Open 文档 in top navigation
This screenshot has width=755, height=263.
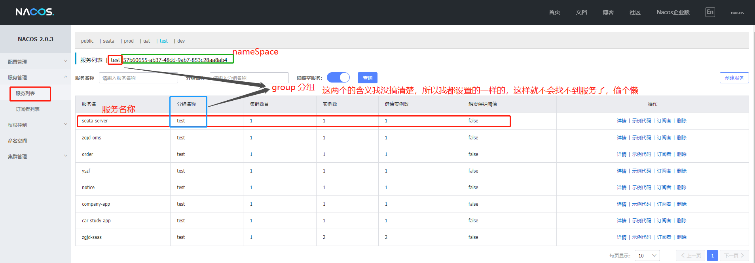pyautogui.click(x=581, y=12)
